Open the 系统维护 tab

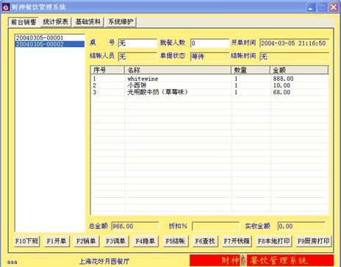[121, 22]
